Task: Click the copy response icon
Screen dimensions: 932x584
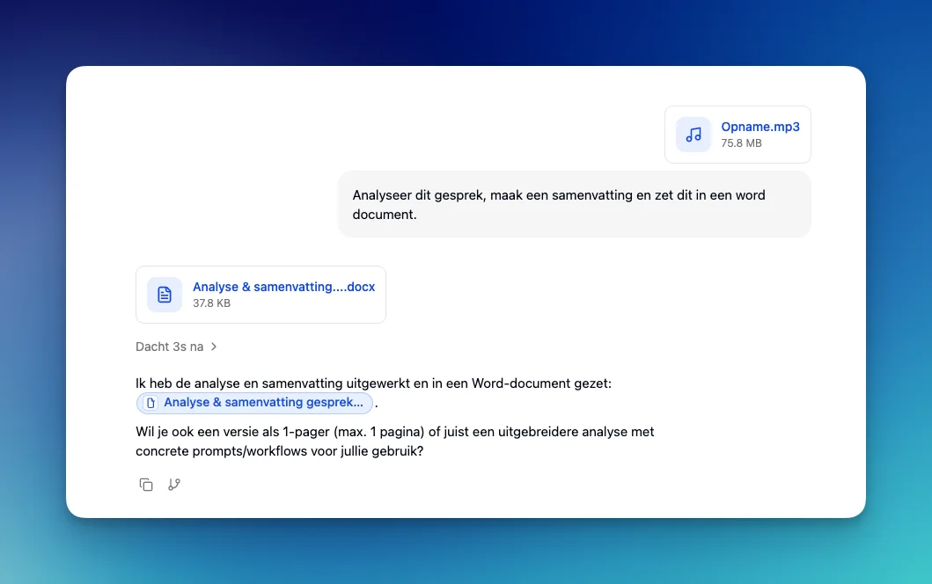Action: click(145, 484)
